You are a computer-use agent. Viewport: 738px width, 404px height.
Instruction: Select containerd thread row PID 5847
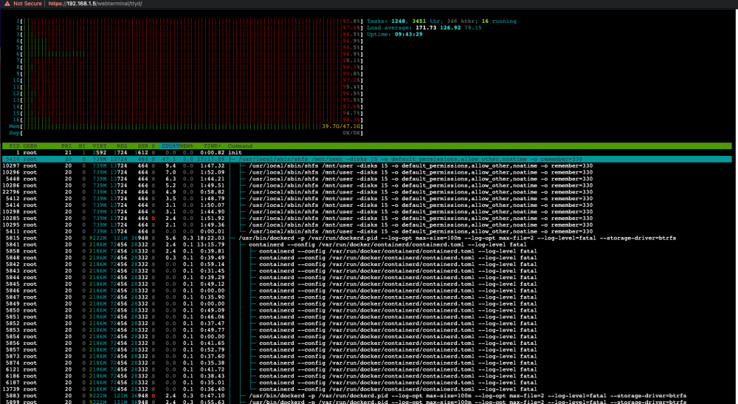point(367,298)
